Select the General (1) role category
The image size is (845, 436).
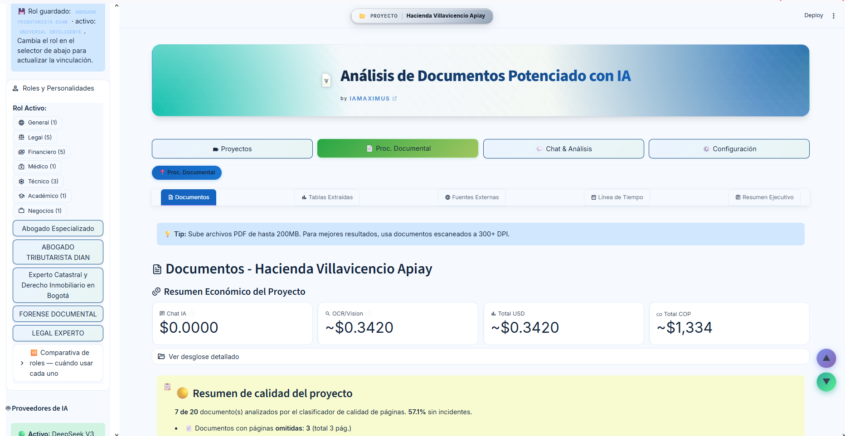(38, 123)
